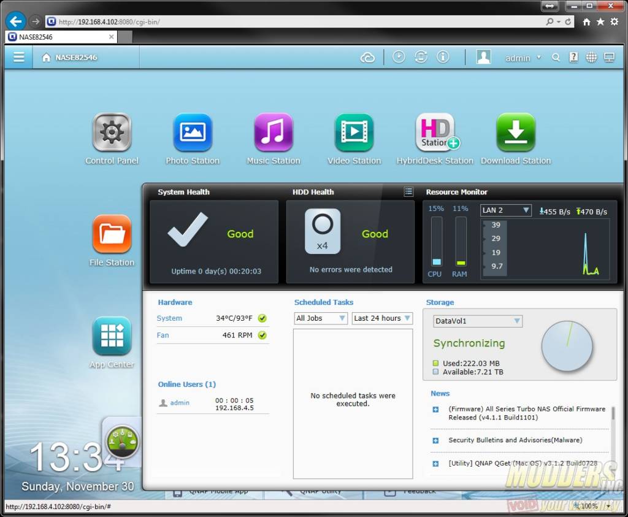Open App Center
The image size is (628, 517).
click(112, 335)
